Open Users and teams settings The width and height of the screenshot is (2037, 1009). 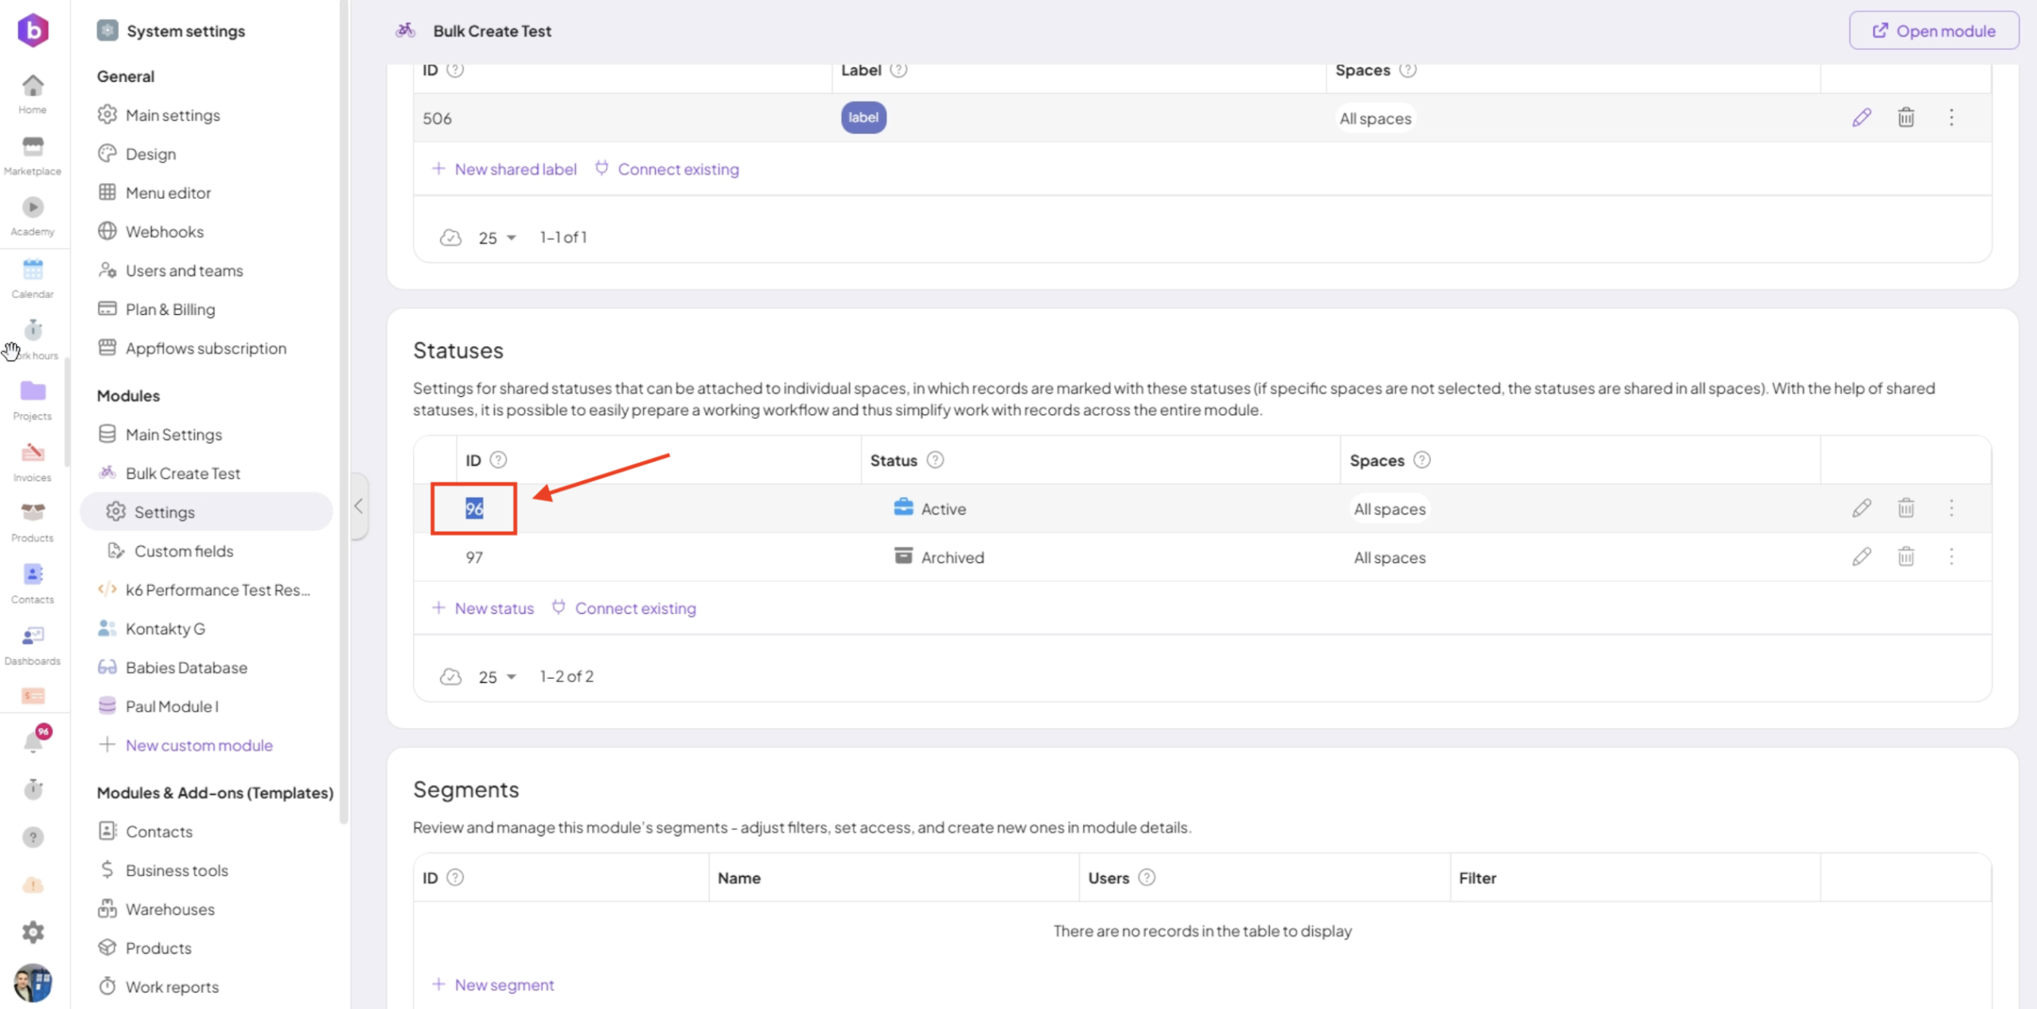pos(184,270)
